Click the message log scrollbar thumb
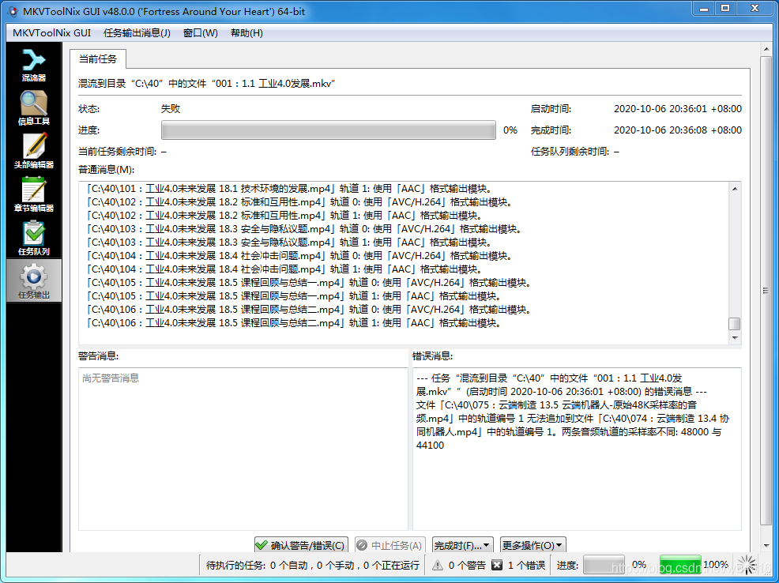Image resolution: width=779 pixels, height=583 pixels. (x=734, y=324)
